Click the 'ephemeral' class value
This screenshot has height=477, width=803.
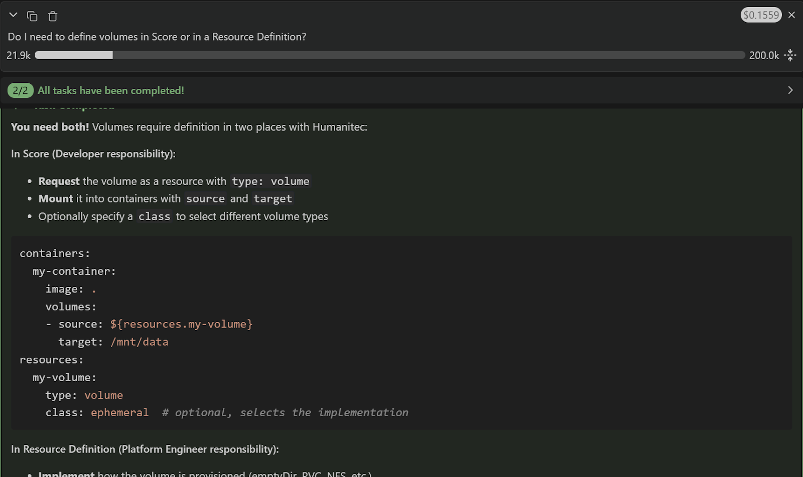119,412
